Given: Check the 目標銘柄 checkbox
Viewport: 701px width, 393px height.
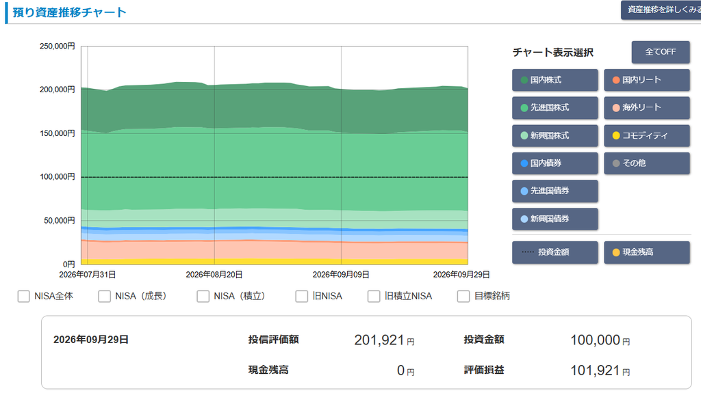Looking at the screenshot, I should (x=463, y=296).
